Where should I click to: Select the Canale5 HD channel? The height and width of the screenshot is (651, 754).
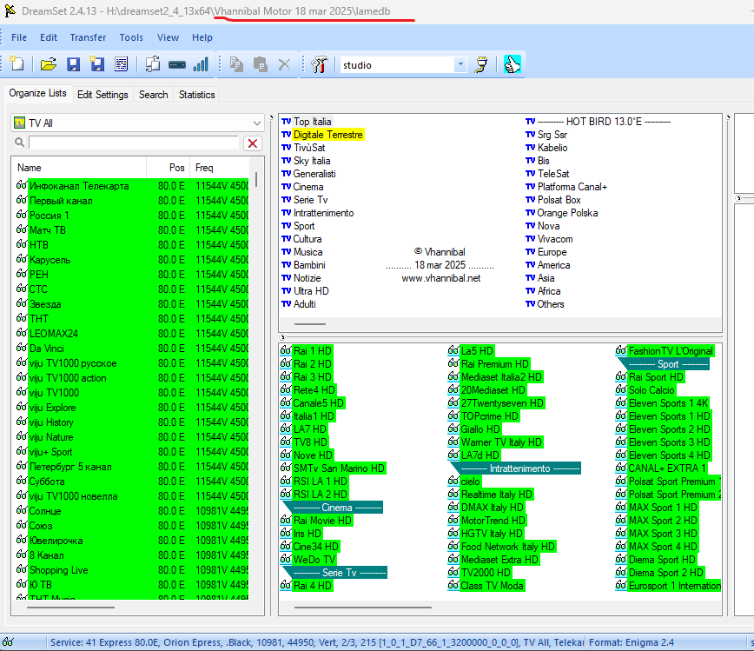[x=319, y=403]
